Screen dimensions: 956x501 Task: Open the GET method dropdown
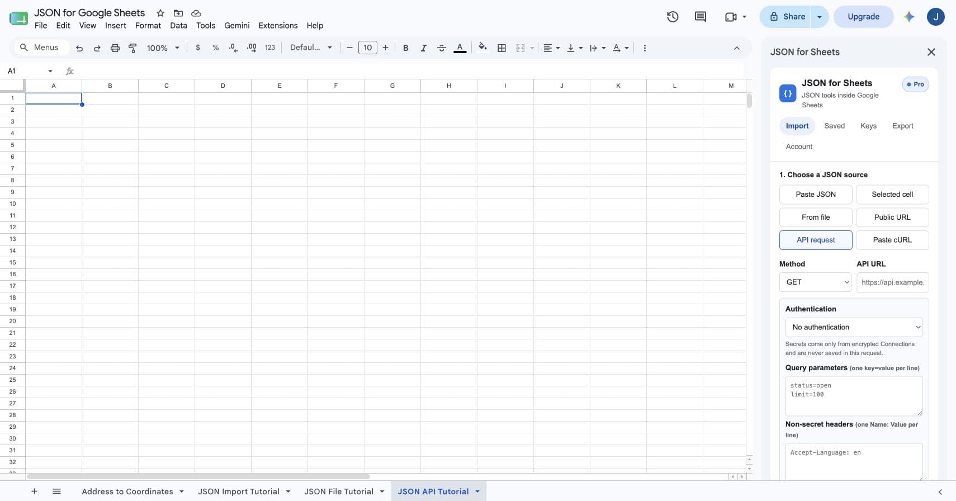pyautogui.click(x=816, y=282)
